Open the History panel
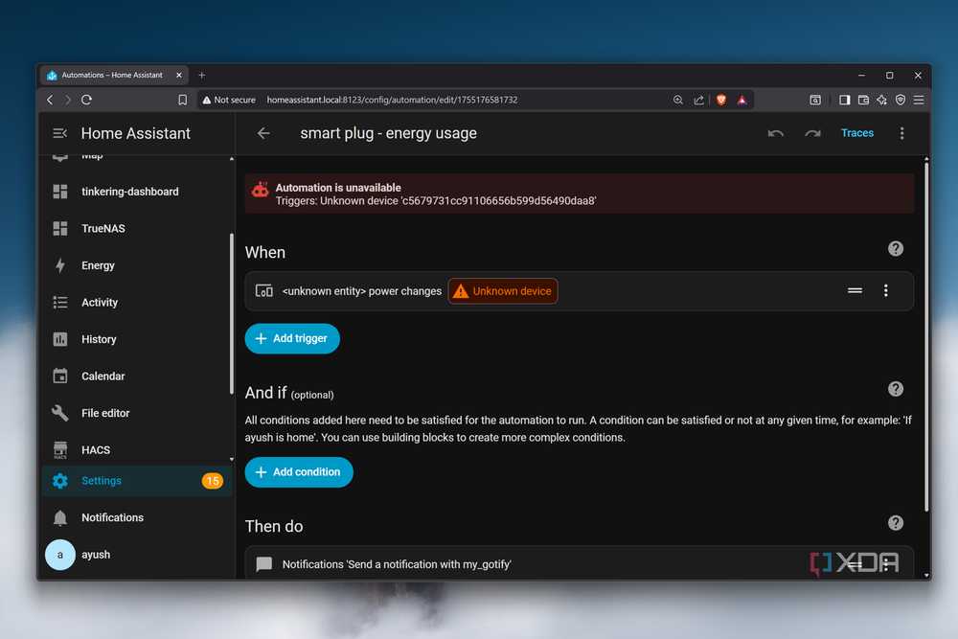The width and height of the screenshot is (958, 639). [136, 339]
